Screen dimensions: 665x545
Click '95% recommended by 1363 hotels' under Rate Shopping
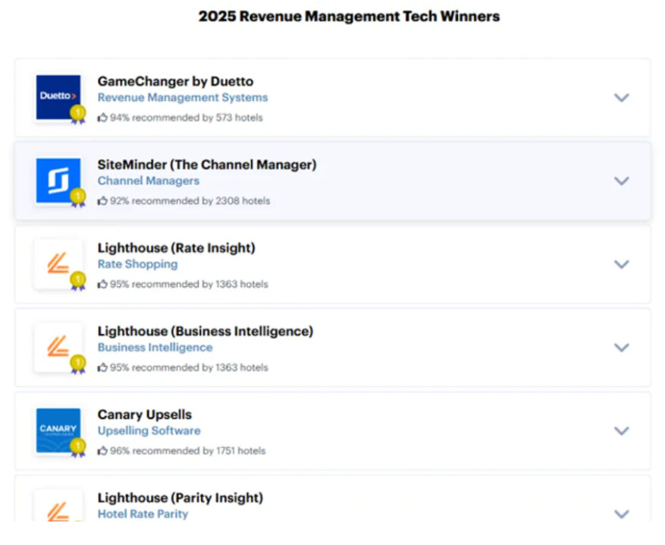pos(189,284)
